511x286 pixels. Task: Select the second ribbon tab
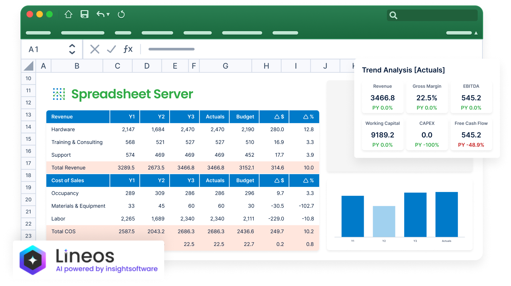83,33
